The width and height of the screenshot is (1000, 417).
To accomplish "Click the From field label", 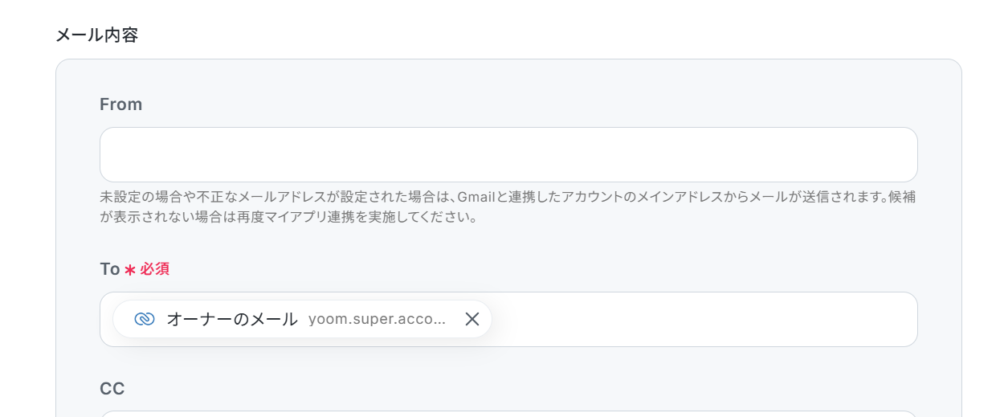I will click(x=121, y=104).
